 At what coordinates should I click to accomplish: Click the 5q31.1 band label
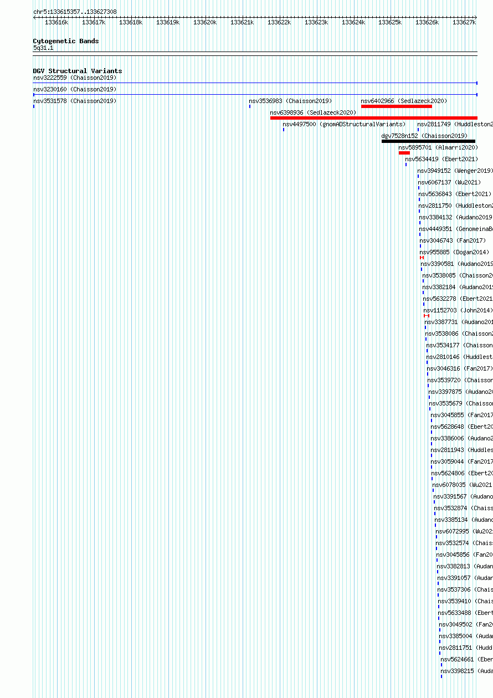(x=43, y=48)
